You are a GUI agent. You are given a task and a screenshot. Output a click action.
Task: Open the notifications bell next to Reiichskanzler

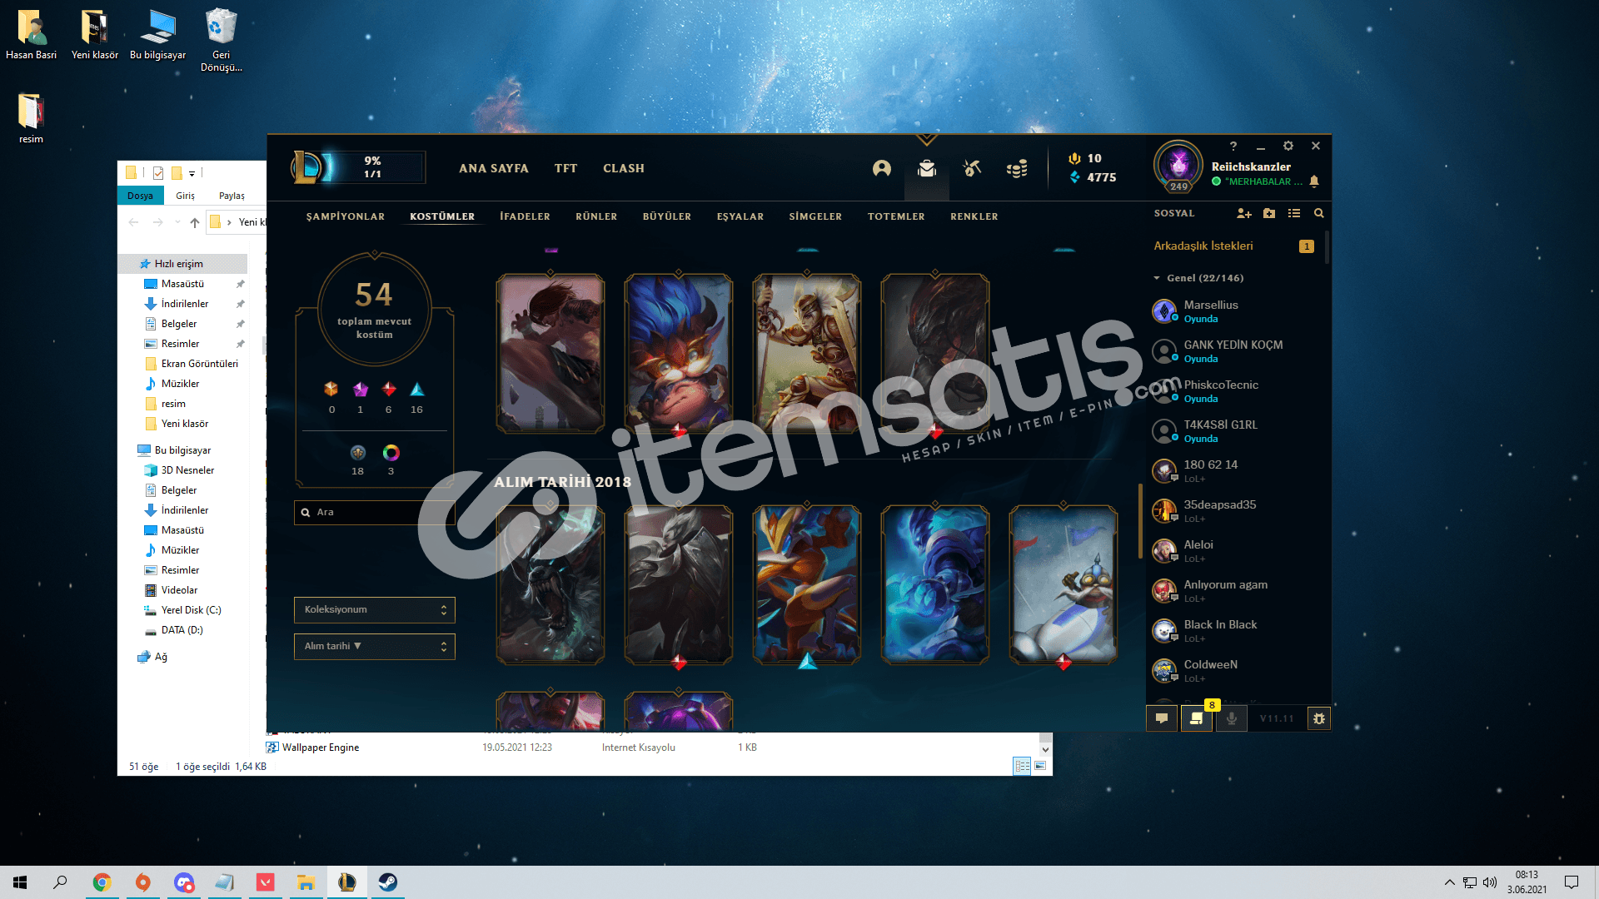click(x=1314, y=181)
